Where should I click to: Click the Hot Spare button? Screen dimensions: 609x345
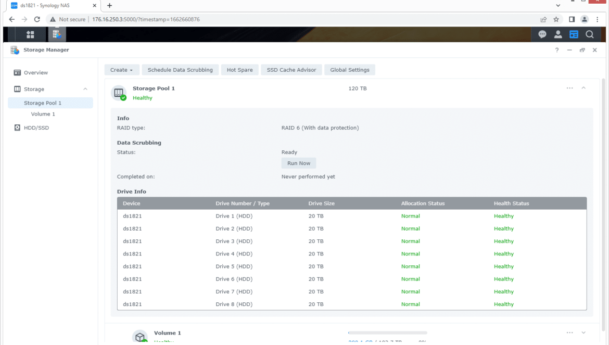tap(239, 70)
